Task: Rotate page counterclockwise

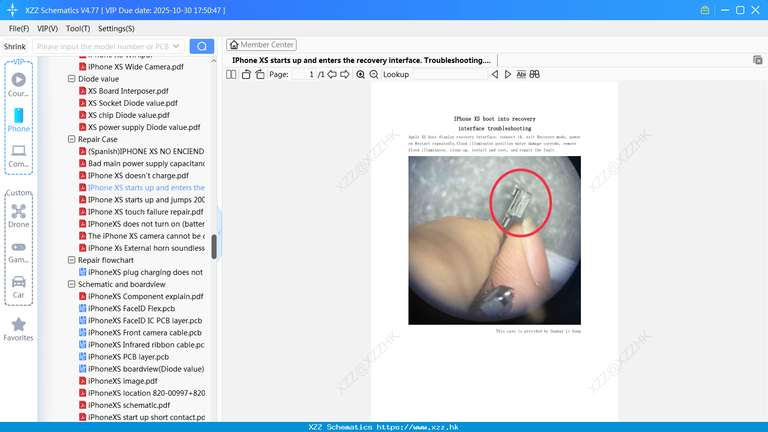Action: 246,75
